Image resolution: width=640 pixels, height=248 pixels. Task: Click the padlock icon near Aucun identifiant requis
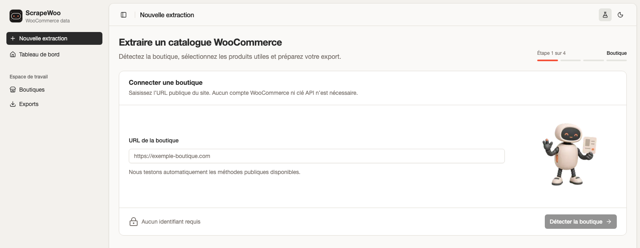[134, 222]
